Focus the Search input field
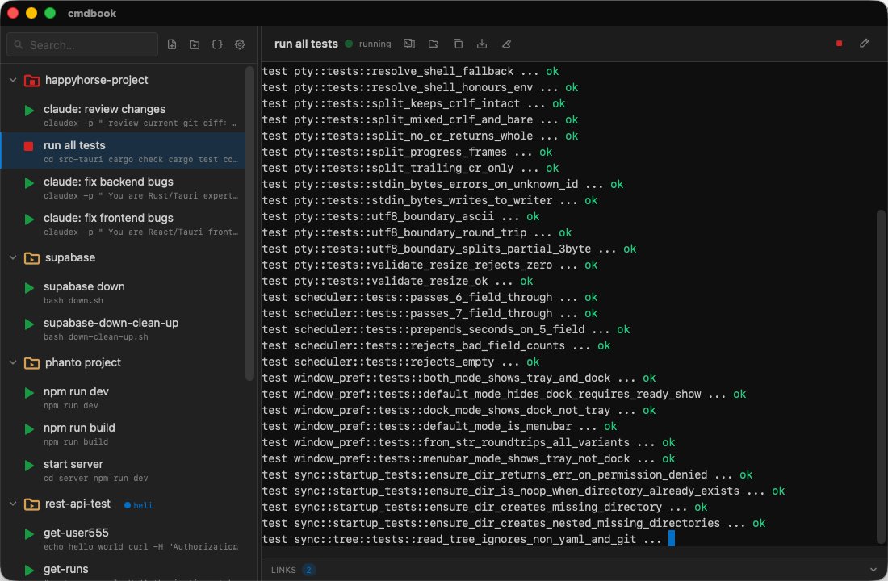 pos(82,44)
